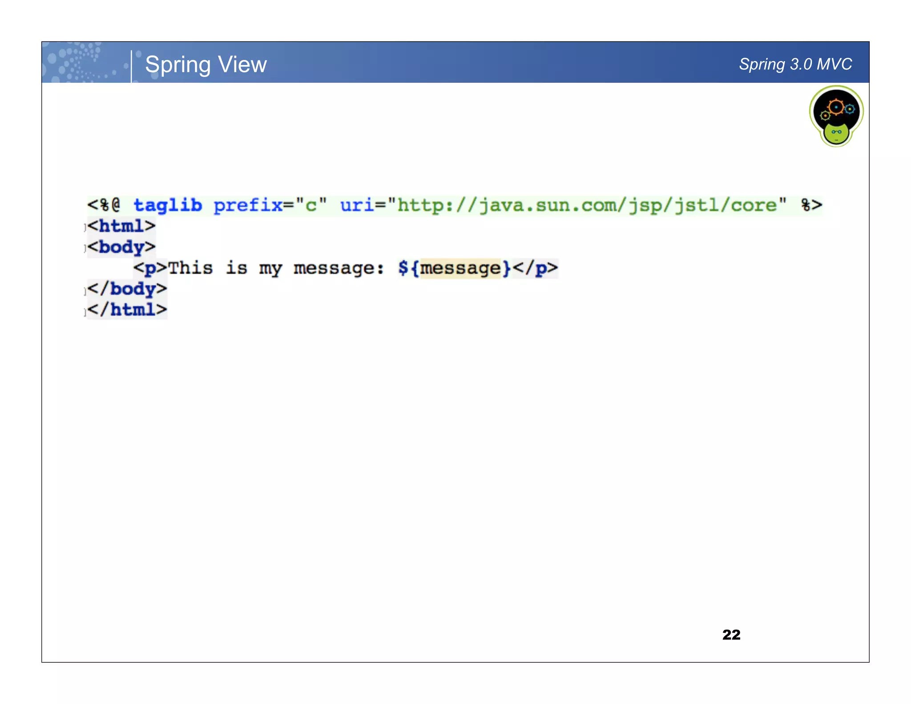Click the prefix value "c" string

(x=311, y=206)
